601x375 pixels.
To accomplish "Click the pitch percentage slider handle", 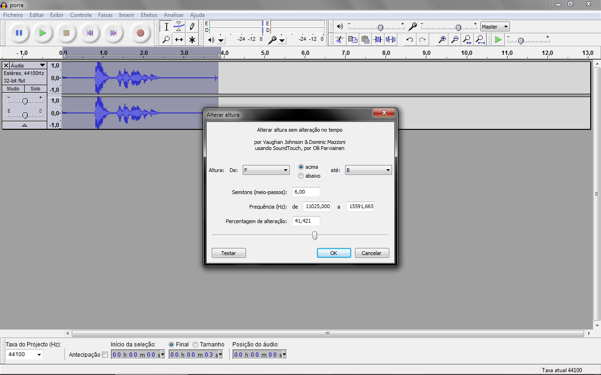I will point(315,235).
